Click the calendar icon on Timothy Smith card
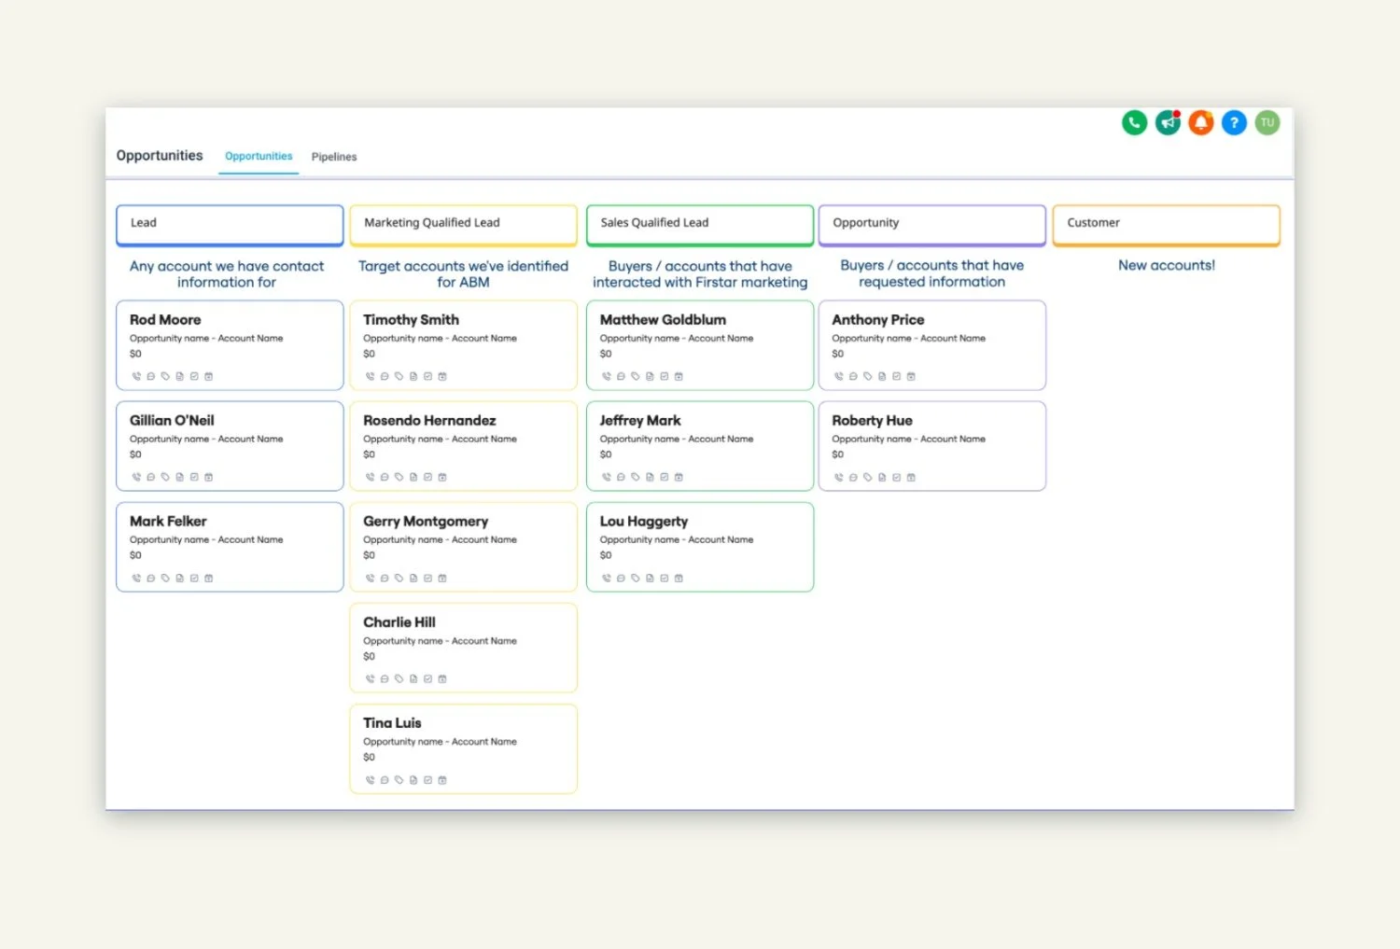The width and height of the screenshot is (1400, 949). tap(442, 376)
